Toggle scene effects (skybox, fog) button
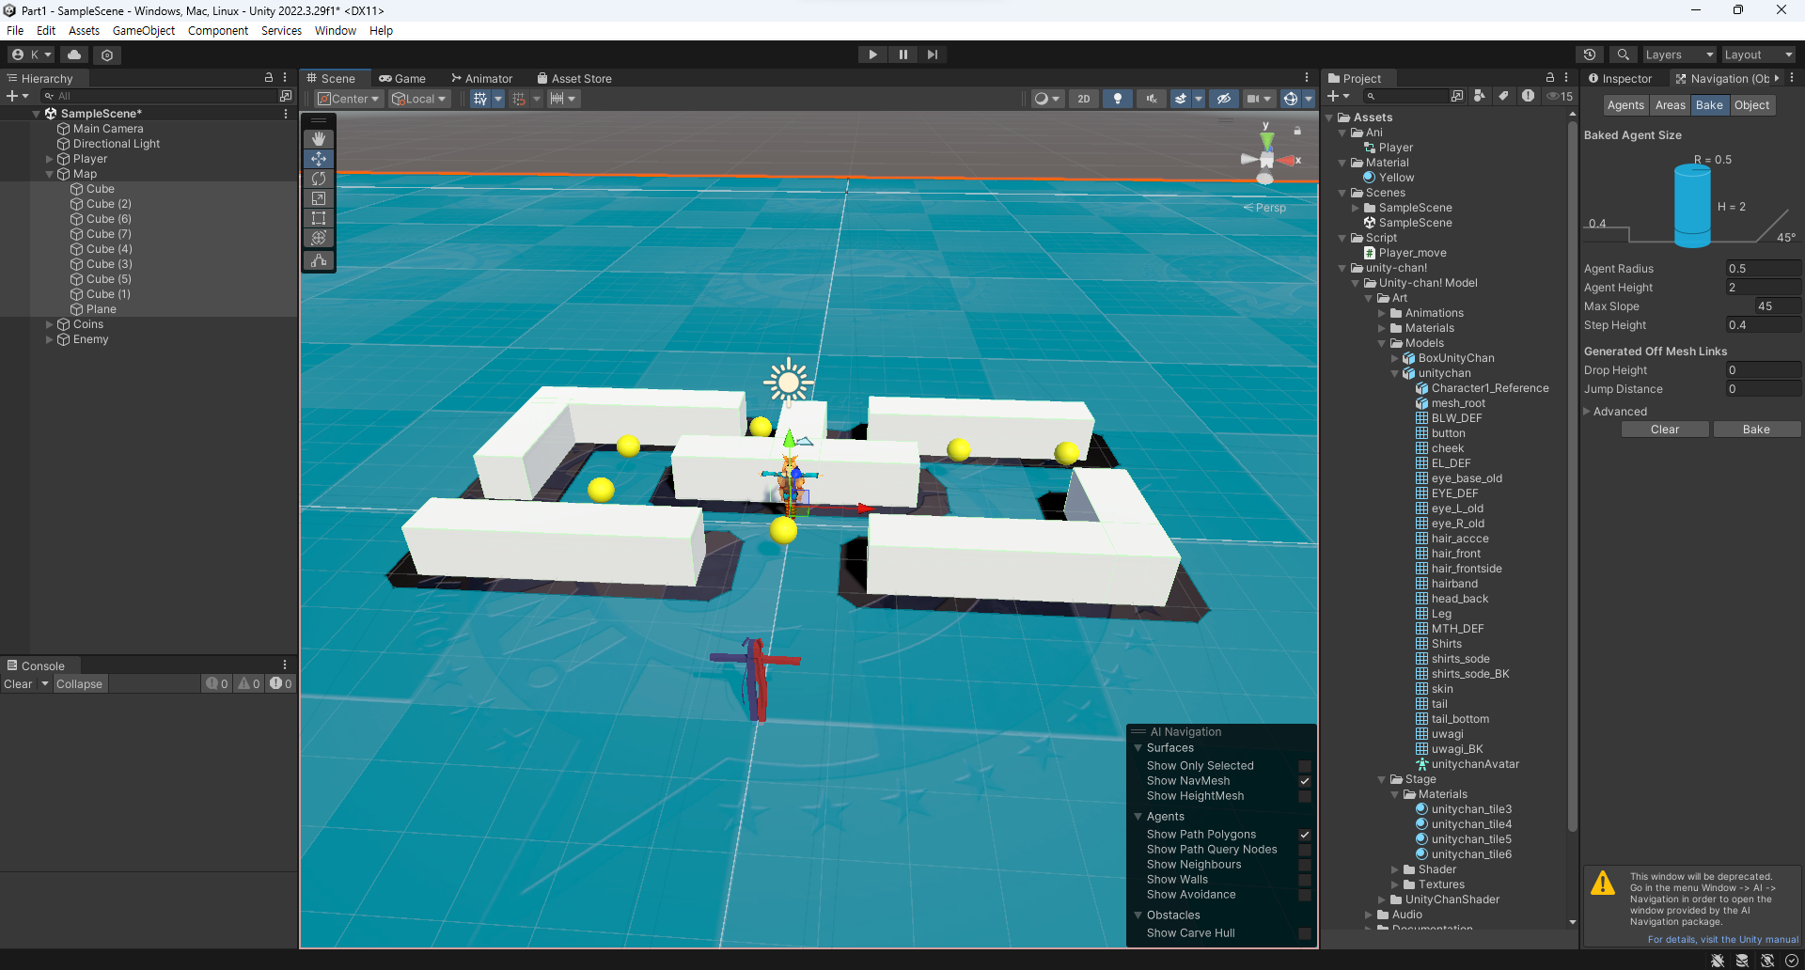1805x970 pixels. point(1181,99)
